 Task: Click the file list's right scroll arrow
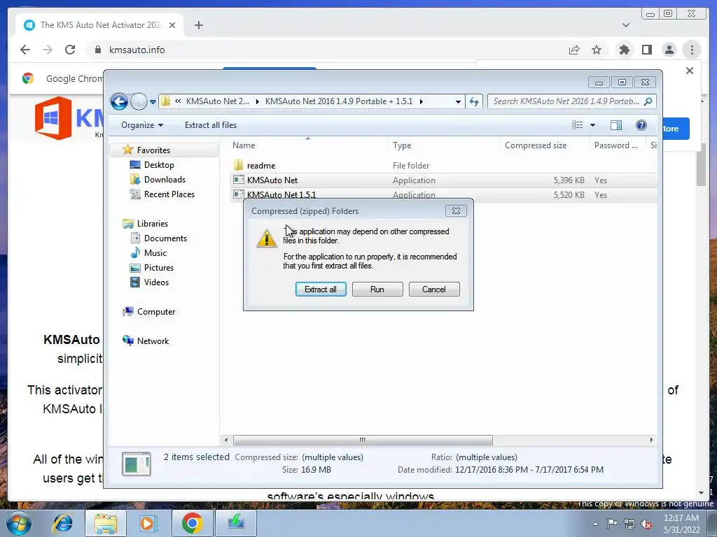(651, 440)
